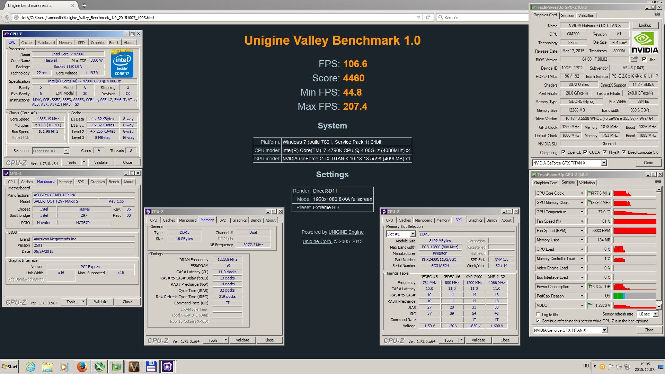Open the Sensor refresh rate dropdown
Viewport: 665px width, 374px height.
[x=655, y=314]
